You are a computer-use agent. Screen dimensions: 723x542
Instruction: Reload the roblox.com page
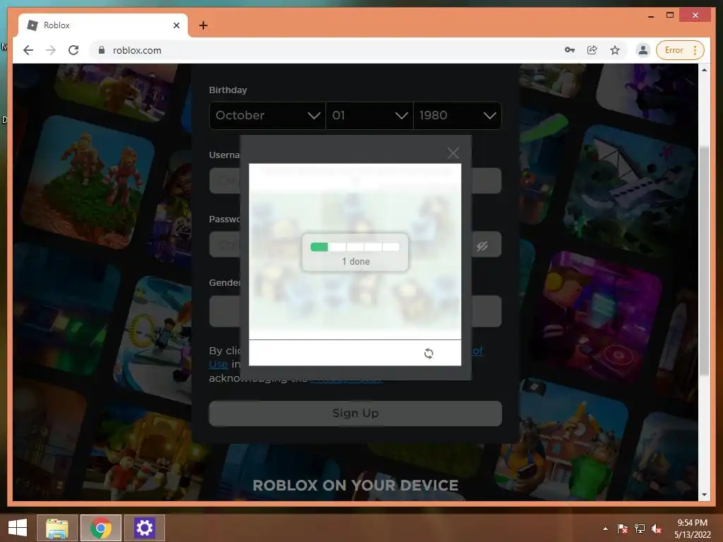tap(73, 50)
